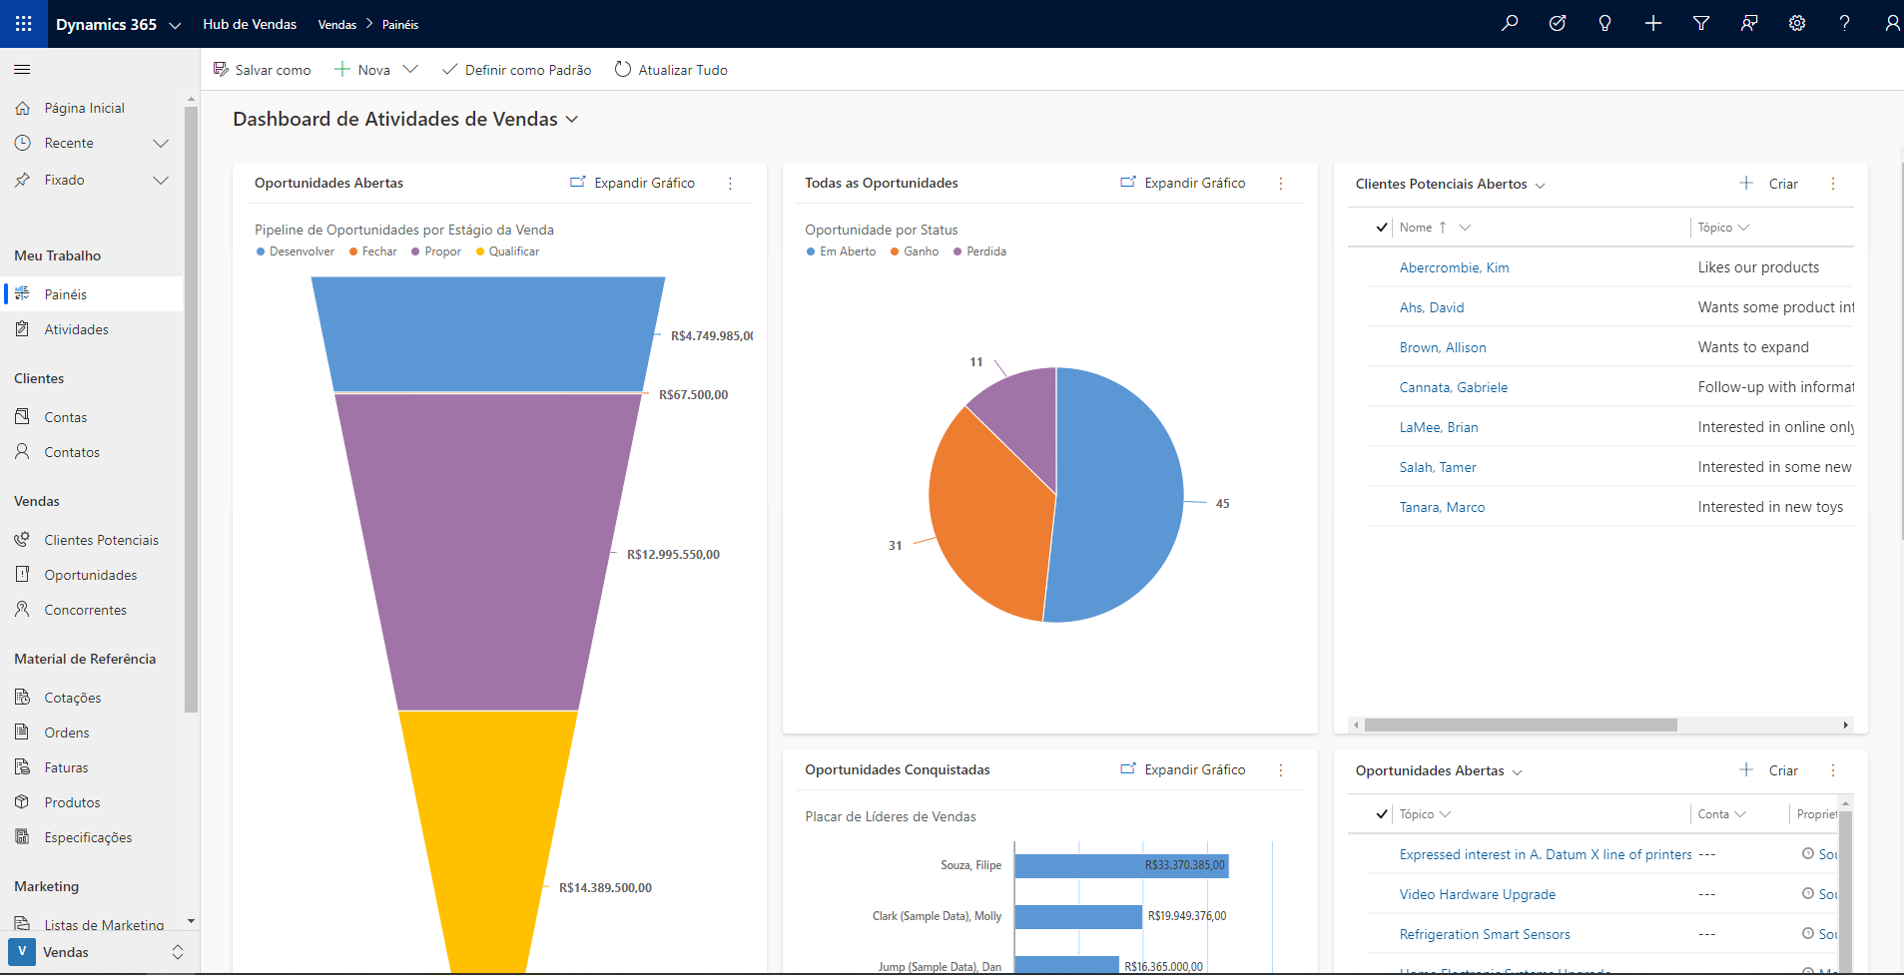The height and width of the screenshot is (975, 1904).
Task: Collapse the sidebar with the hamburger icon
Action: 22,69
